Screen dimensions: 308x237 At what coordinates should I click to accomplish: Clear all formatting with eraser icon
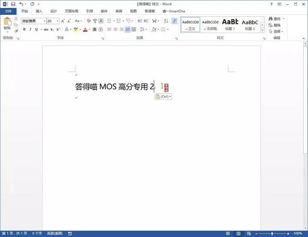click(x=89, y=21)
